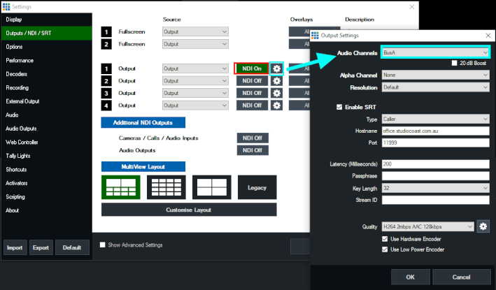Uncheck Use Hardware Encoder
496x290 pixels.
[x=385, y=239]
